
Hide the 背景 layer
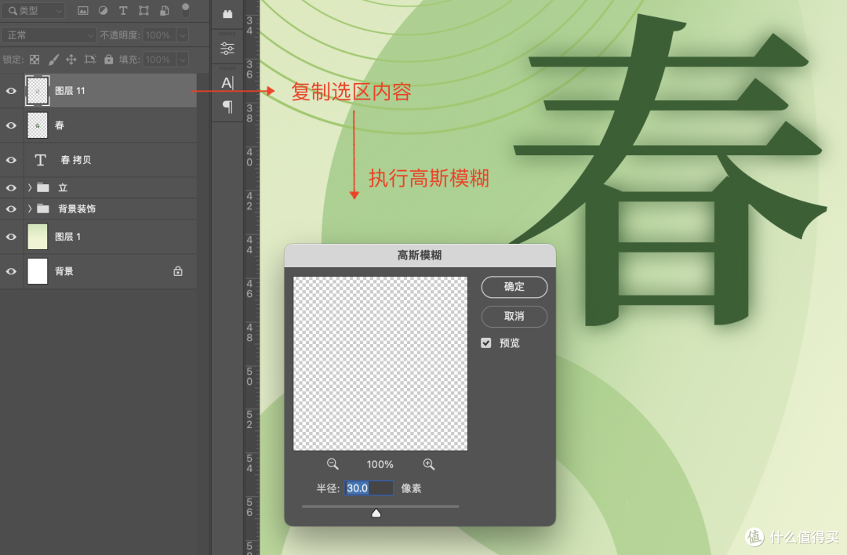click(11, 271)
